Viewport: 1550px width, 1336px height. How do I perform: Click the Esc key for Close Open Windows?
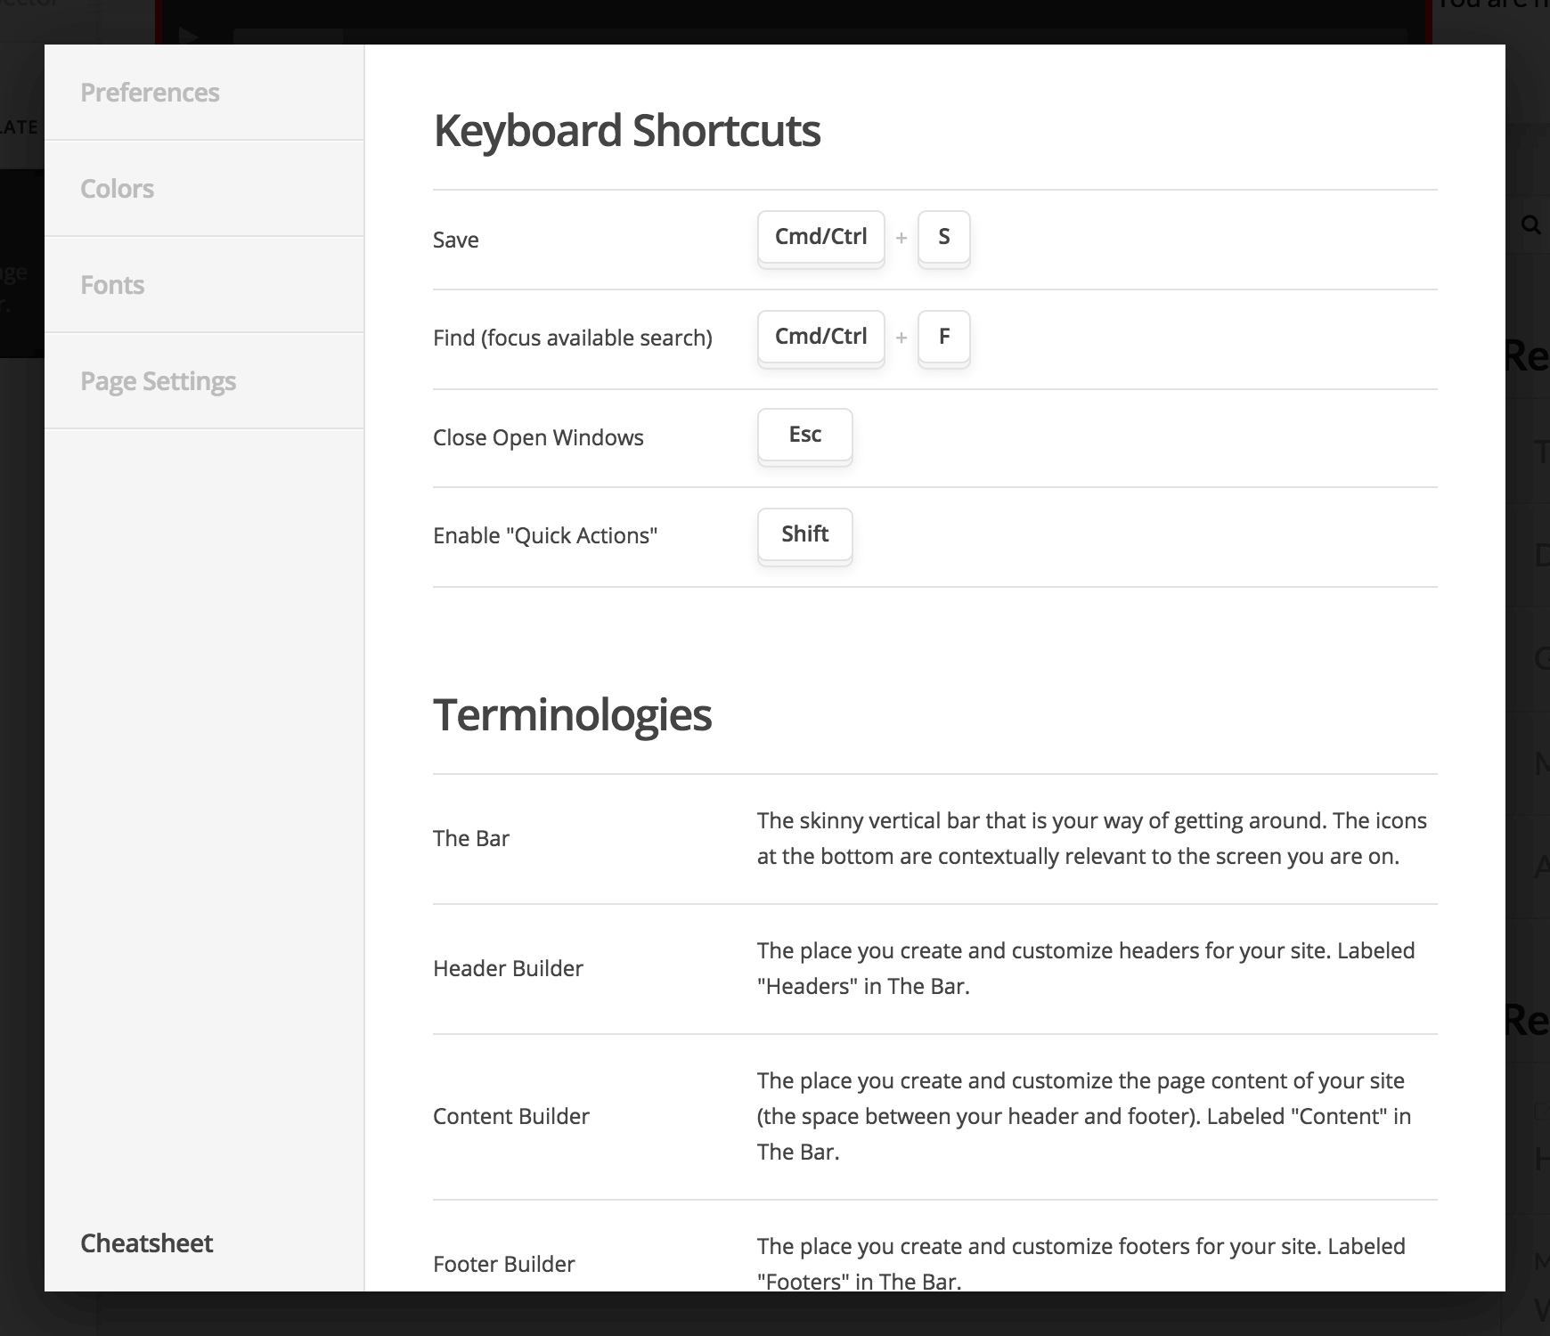point(804,435)
